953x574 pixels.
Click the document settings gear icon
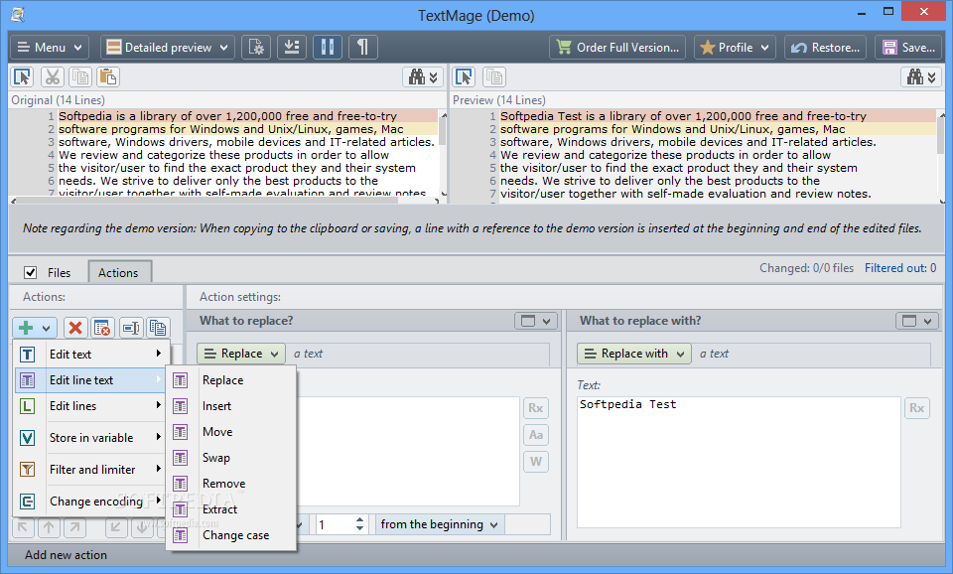[256, 48]
